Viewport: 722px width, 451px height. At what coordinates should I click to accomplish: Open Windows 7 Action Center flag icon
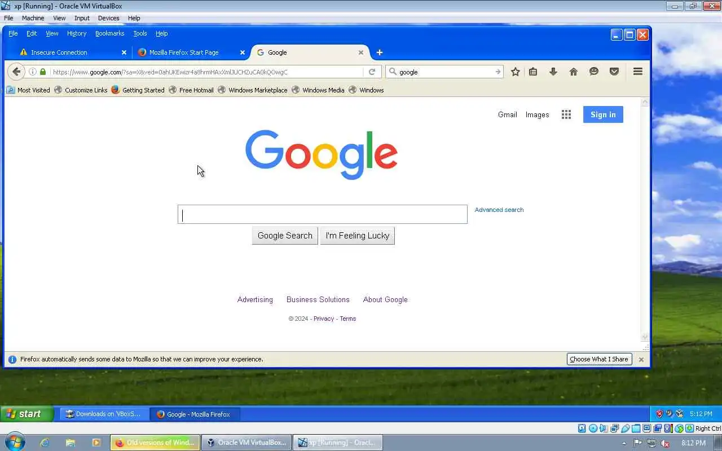637,443
